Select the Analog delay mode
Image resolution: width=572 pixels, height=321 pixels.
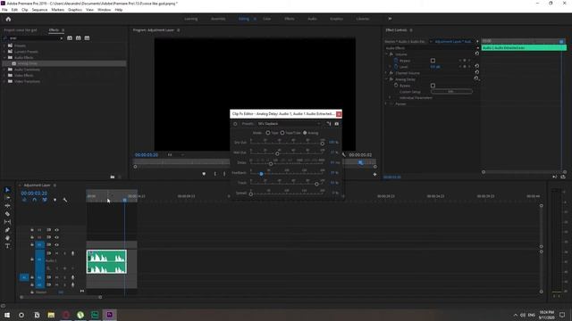click(x=305, y=133)
